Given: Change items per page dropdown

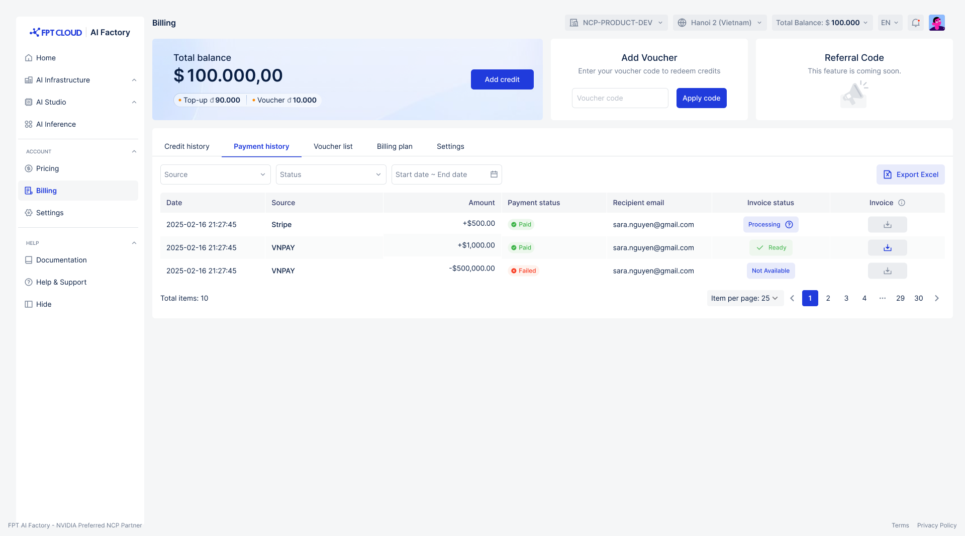Looking at the screenshot, I should click(745, 298).
